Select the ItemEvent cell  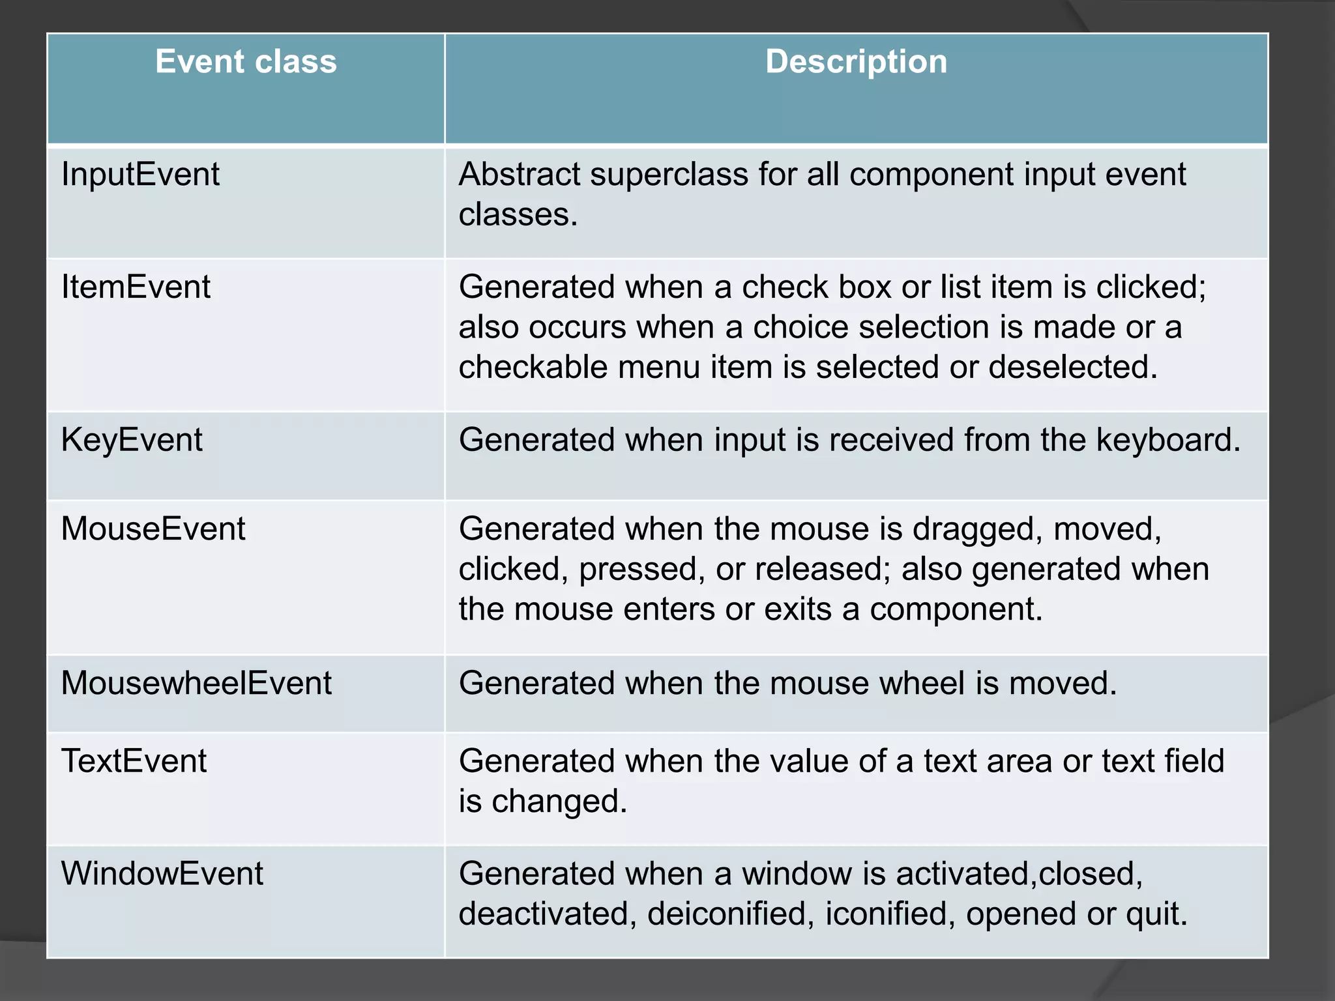[x=136, y=287]
